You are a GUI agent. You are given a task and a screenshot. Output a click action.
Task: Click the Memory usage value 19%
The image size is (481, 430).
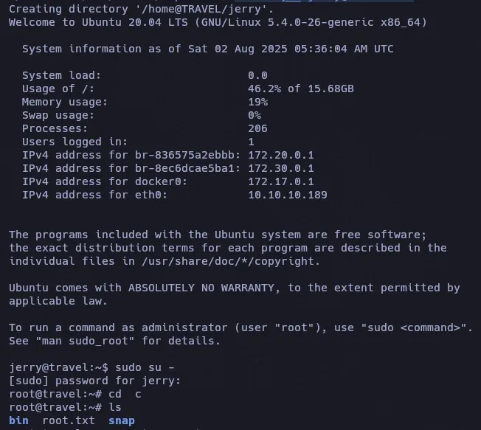[x=257, y=102]
